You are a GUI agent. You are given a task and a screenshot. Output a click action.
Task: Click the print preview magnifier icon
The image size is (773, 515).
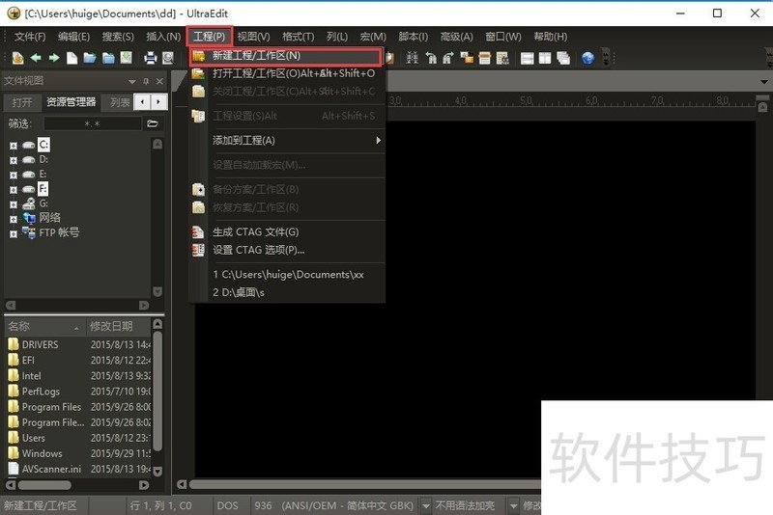(168, 58)
